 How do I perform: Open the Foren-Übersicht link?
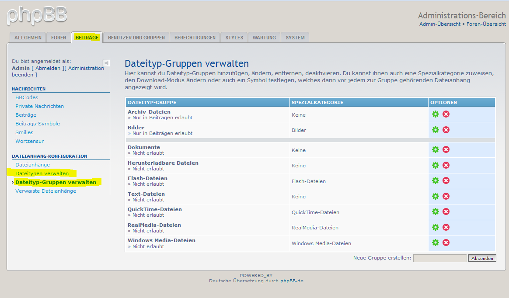pos(486,24)
